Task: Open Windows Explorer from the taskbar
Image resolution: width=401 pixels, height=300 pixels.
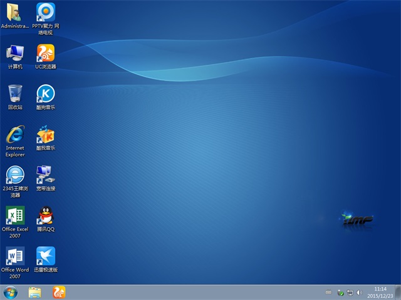Action: pyautogui.click(x=34, y=292)
